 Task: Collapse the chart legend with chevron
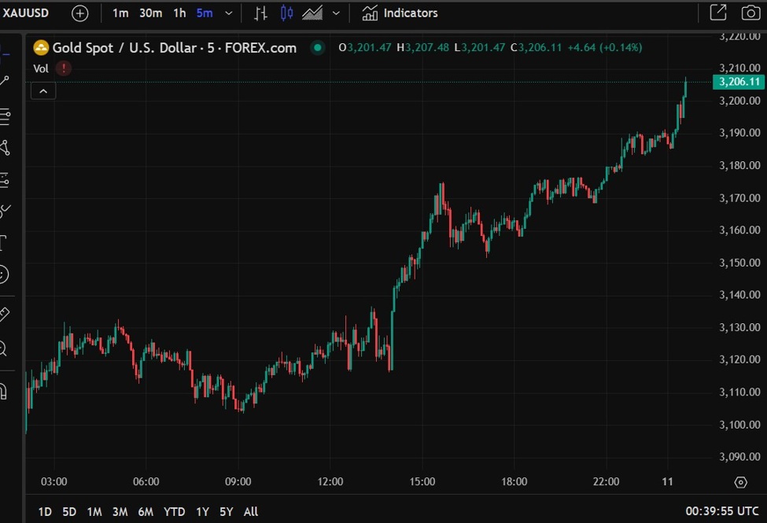(43, 90)
